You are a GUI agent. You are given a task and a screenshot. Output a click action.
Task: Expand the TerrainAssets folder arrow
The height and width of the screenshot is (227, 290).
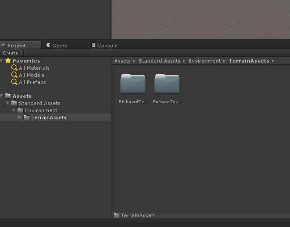pyautogui.click(x=20, y=117)
